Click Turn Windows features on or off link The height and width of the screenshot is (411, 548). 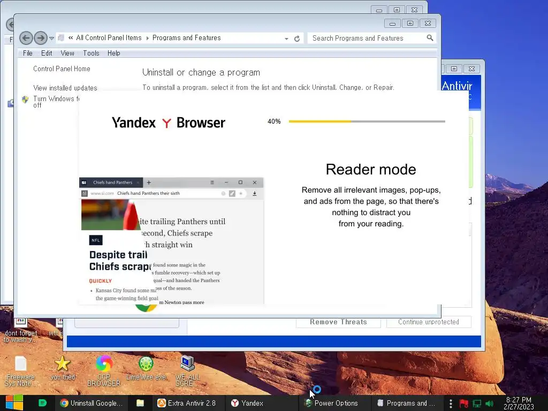pyautogui.click(x=56, y=102)
